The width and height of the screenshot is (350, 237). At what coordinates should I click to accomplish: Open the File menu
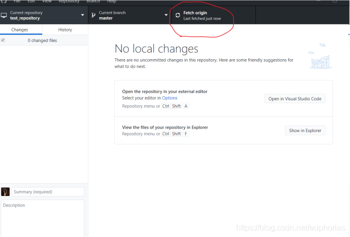17,2
